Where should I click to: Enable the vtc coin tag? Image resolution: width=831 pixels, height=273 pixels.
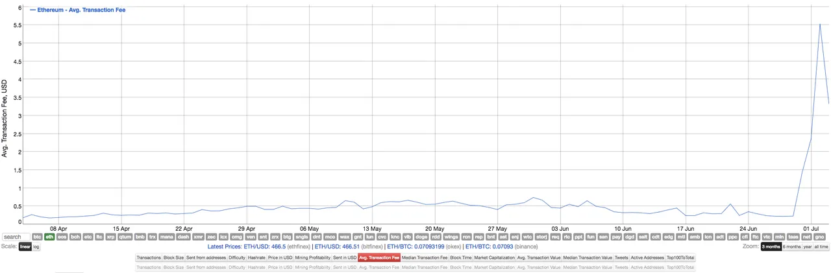(767, 237)
